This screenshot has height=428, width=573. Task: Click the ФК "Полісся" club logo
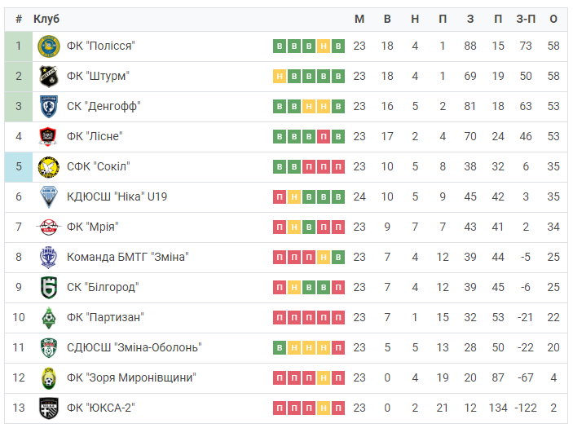click(49, 46)
